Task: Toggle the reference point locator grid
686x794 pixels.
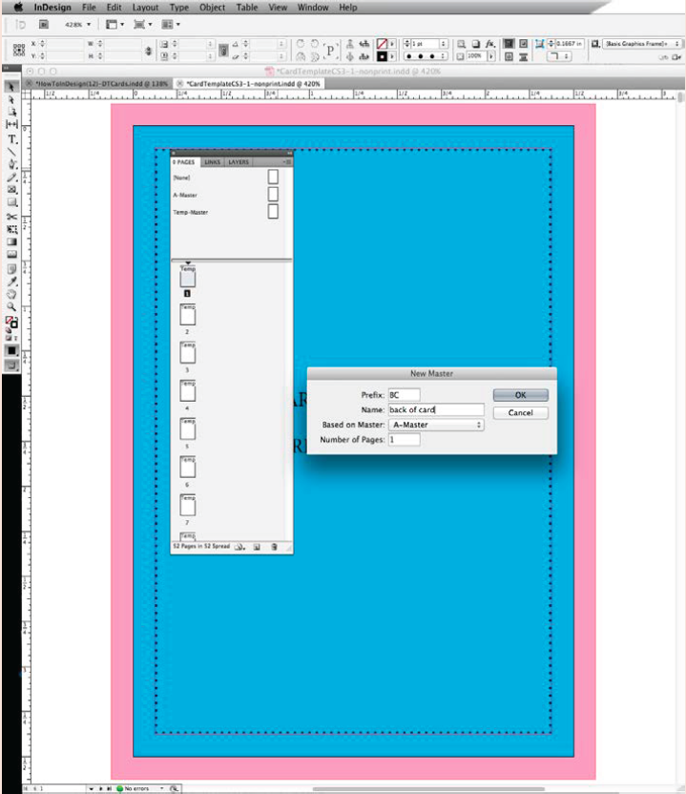Action: tap(18, 50)
